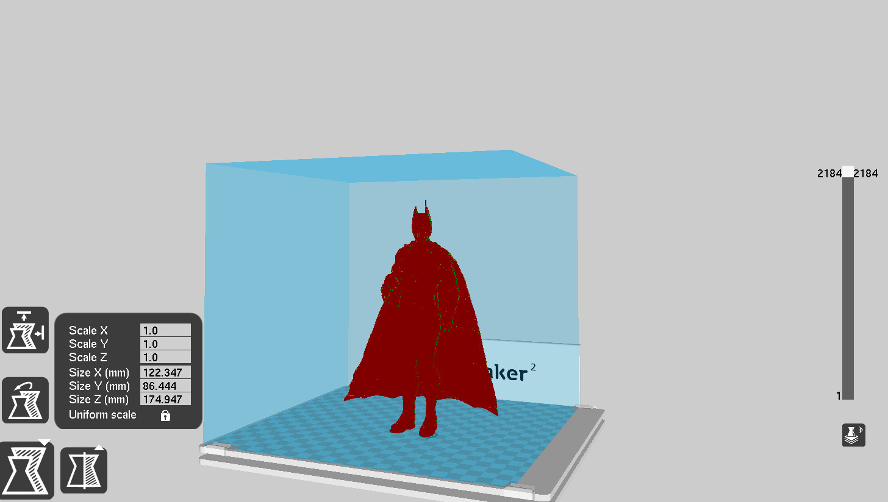This screenshot has width=888, height=502.
Task: Click the Size X (mm) field
Action: (165, 372)
